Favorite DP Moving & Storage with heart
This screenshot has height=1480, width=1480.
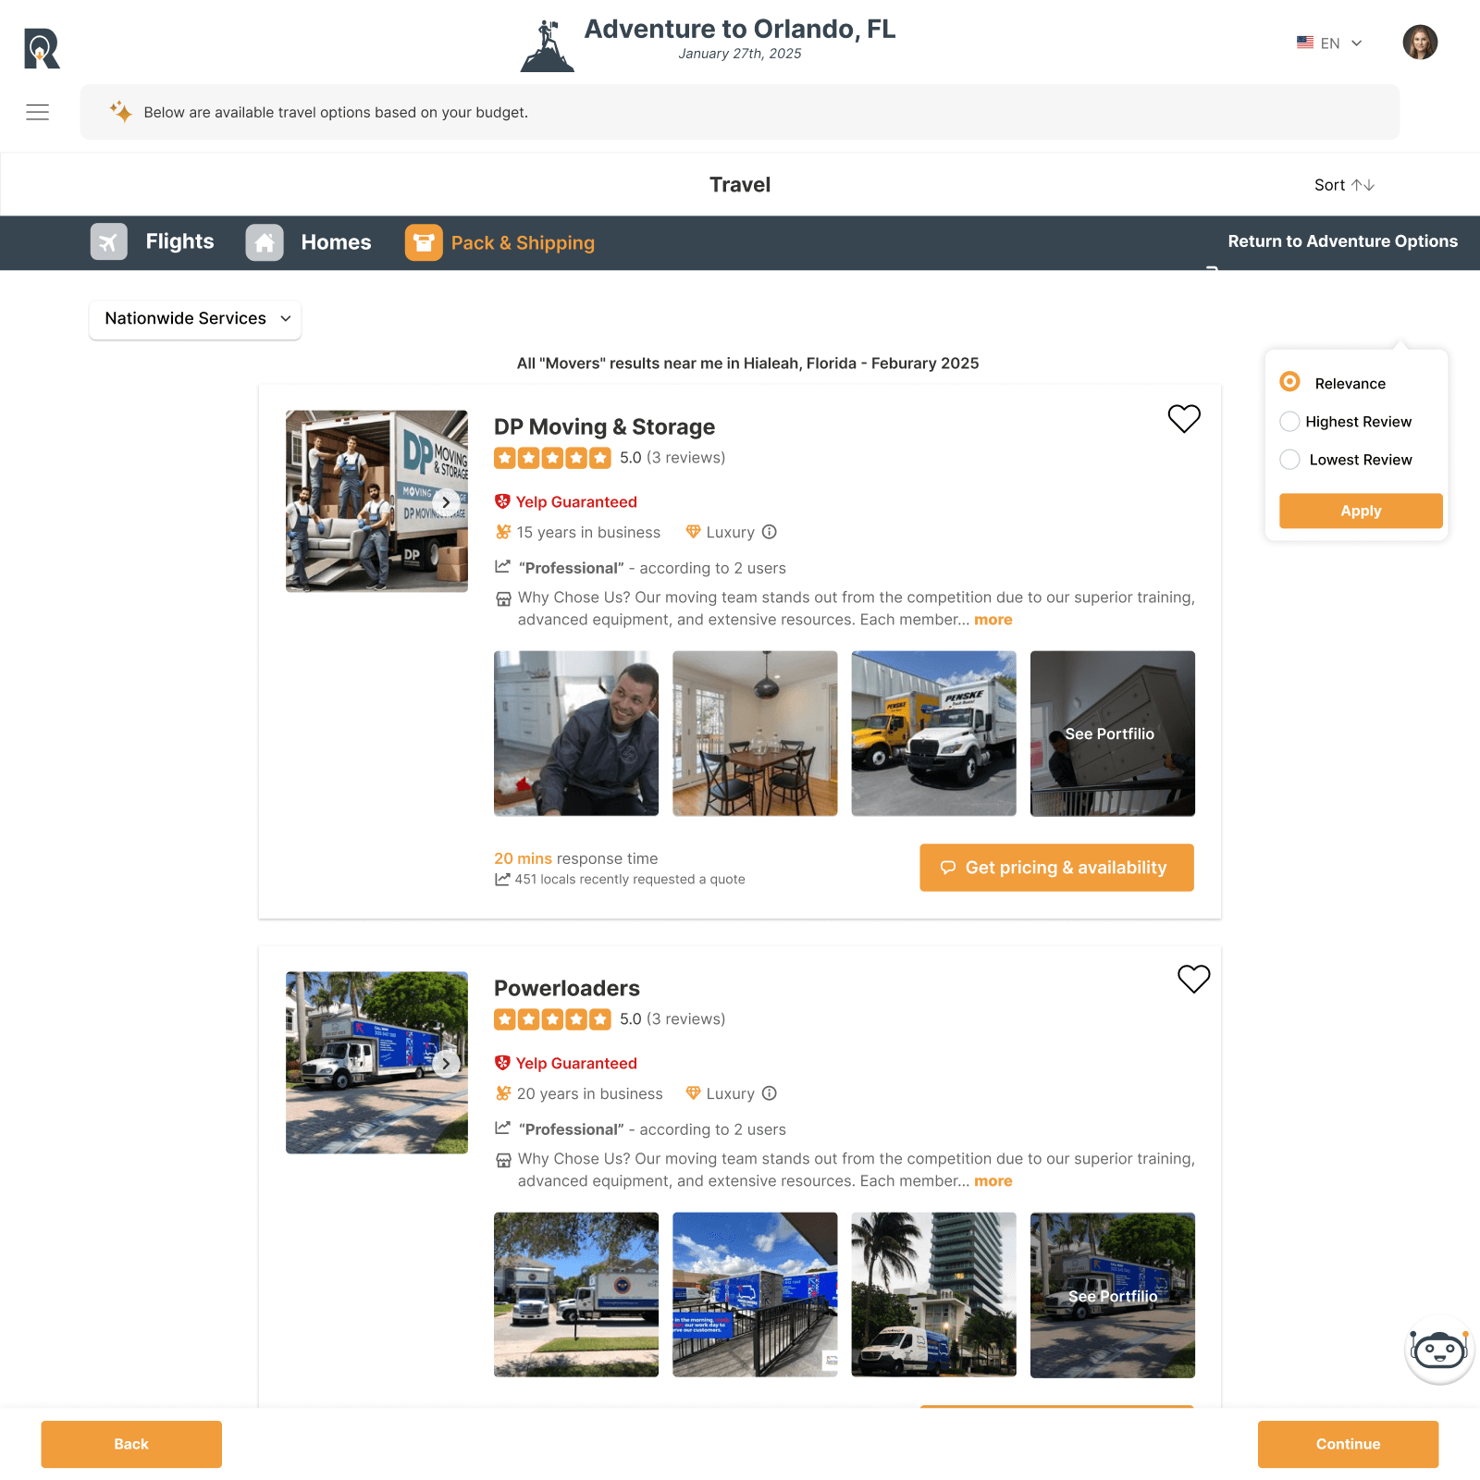tap(1184, 419)
